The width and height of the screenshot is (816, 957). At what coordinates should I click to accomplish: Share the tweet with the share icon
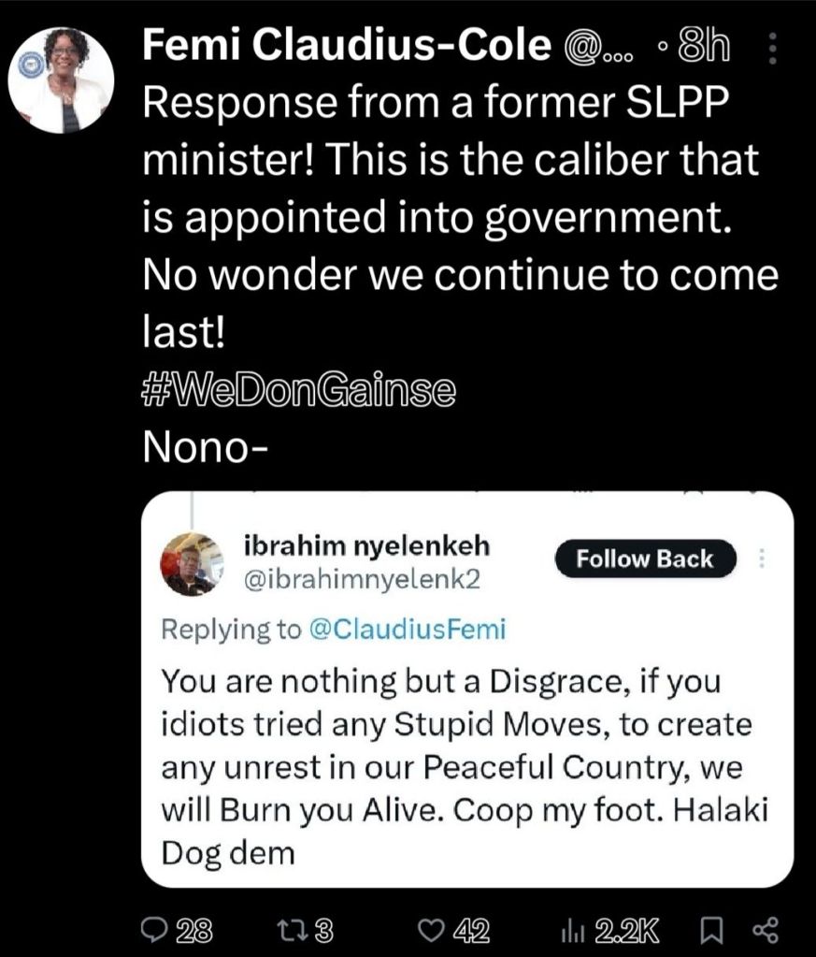tap(765, 931)
